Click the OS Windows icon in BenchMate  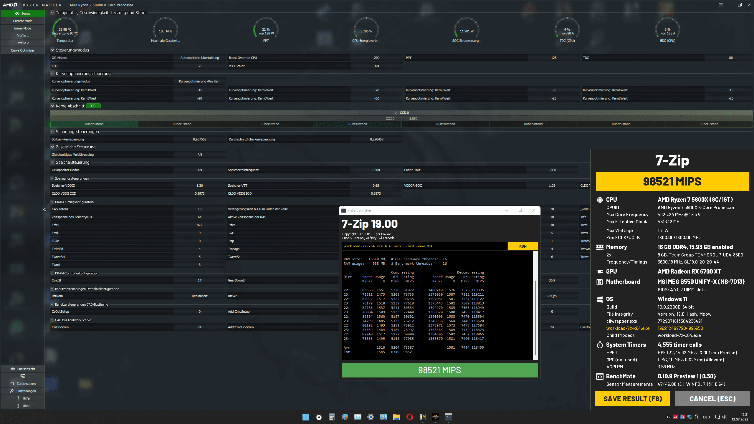click(x=600, y=299)
